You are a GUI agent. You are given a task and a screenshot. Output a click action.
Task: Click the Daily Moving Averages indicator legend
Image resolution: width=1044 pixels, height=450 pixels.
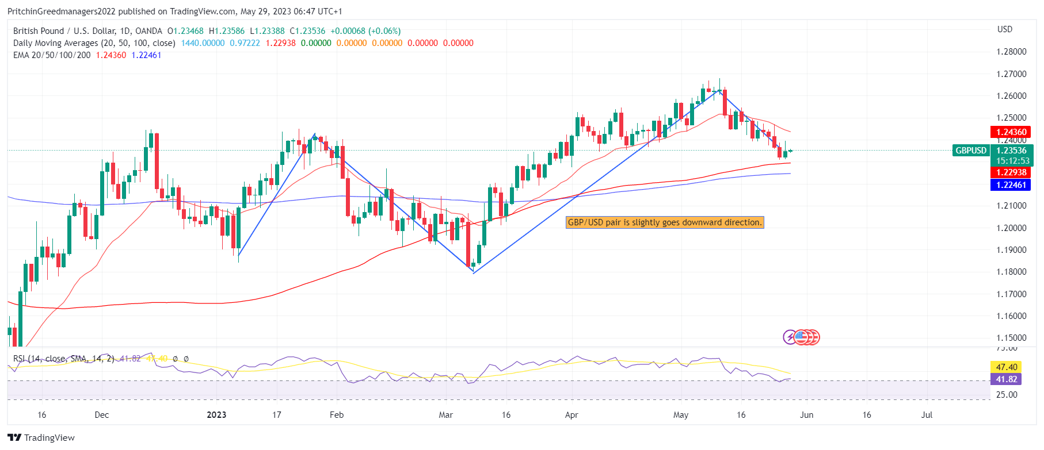point(94,43)
